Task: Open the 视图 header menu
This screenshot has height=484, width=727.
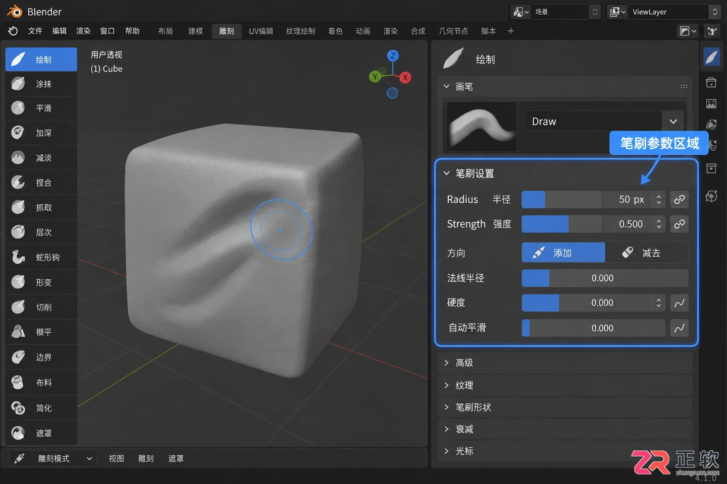Action: pos(117,458)
